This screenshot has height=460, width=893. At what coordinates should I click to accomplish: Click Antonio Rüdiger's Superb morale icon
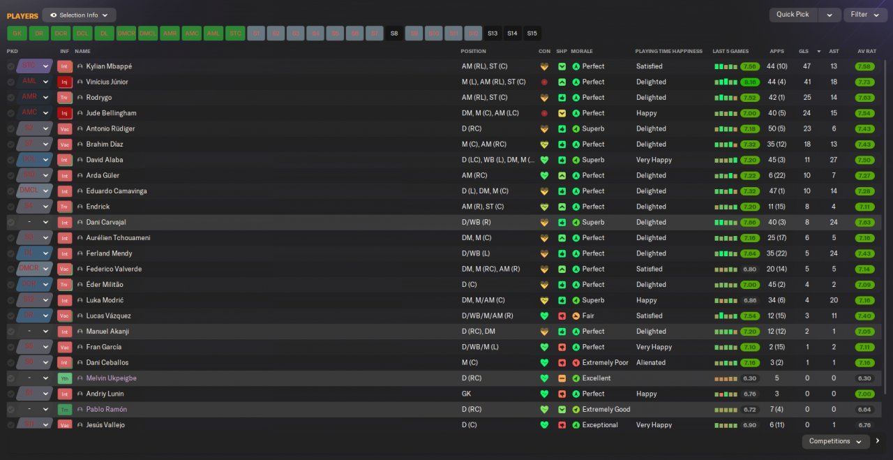pos(576,128)
